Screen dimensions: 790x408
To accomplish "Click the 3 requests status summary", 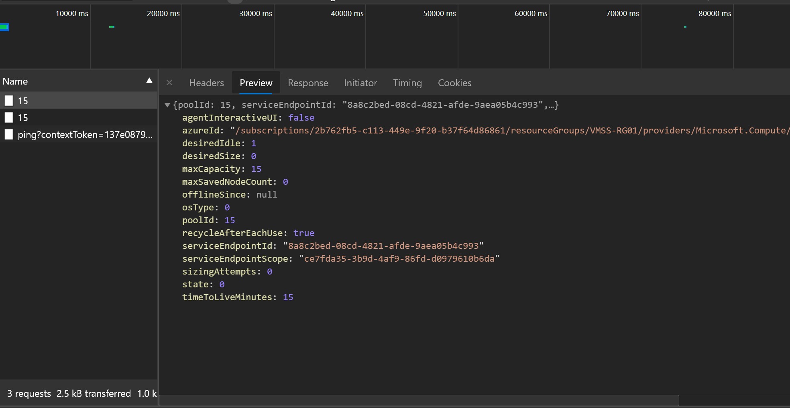I will tap(29, 394).
